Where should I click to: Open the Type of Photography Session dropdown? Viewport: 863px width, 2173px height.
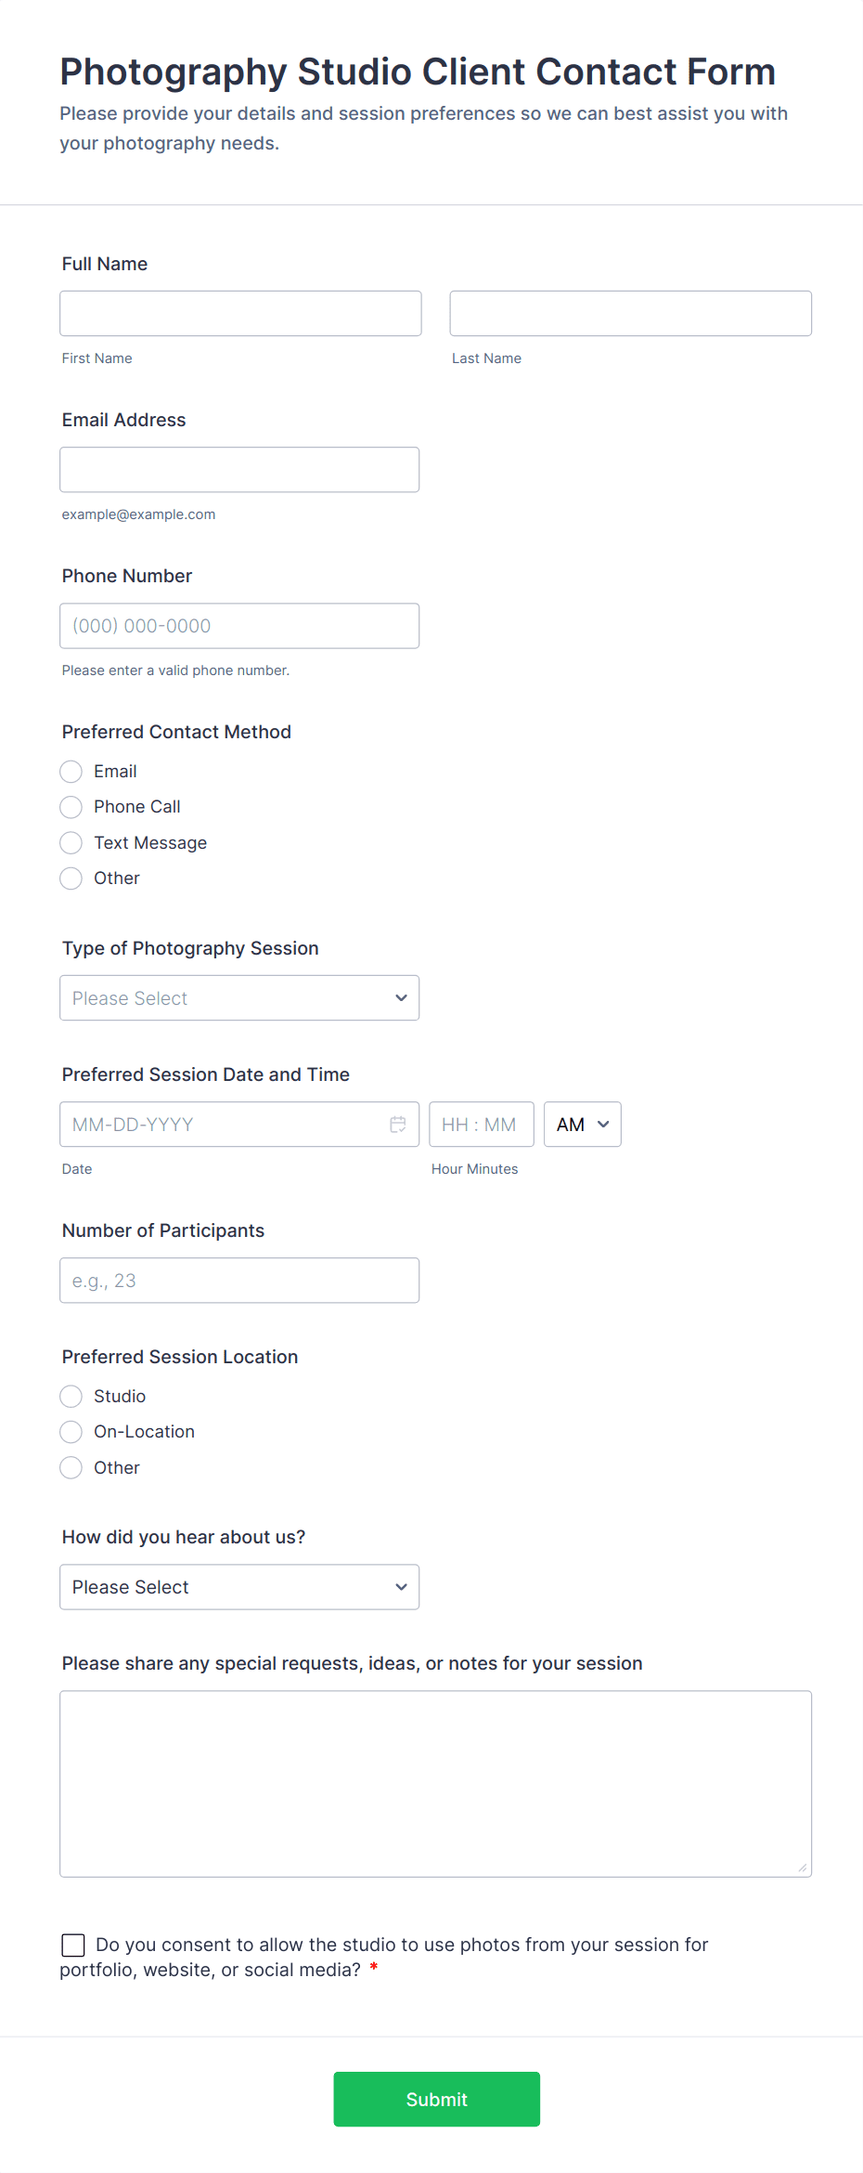(x=239, y=997)
